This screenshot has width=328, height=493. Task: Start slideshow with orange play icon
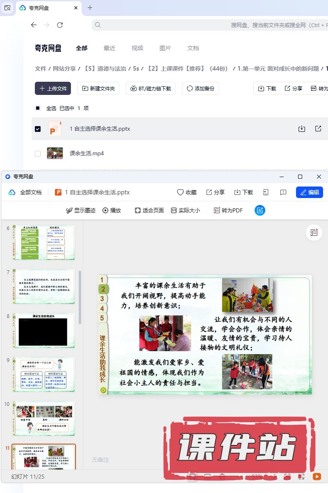[x=317, y=477]
